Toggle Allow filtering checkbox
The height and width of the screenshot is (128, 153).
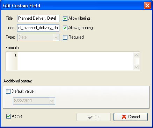point(65,18)
